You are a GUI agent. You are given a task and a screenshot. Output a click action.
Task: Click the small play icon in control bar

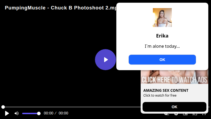click(7, 113)
